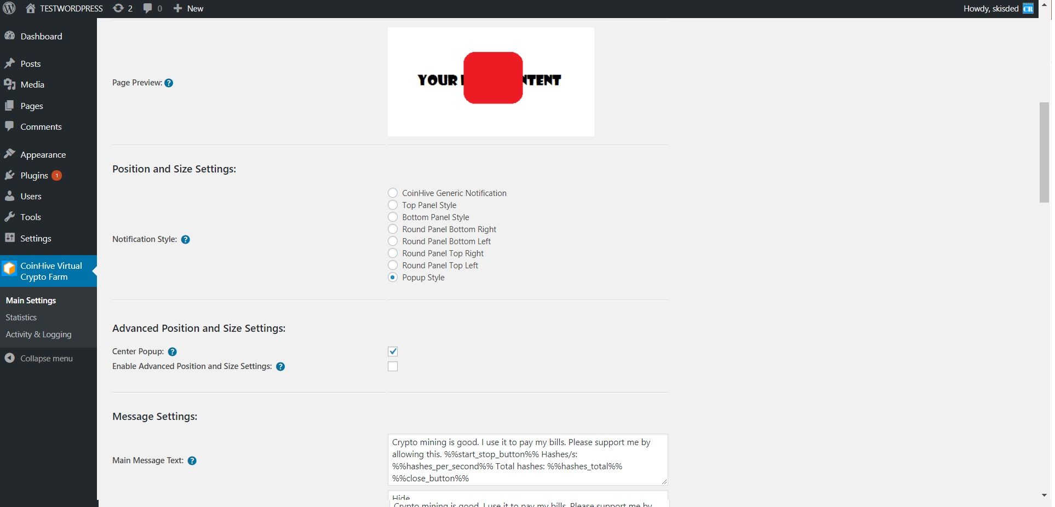Open the Media library
This screenshot has height=507, width=1055.
coord(32,84)
